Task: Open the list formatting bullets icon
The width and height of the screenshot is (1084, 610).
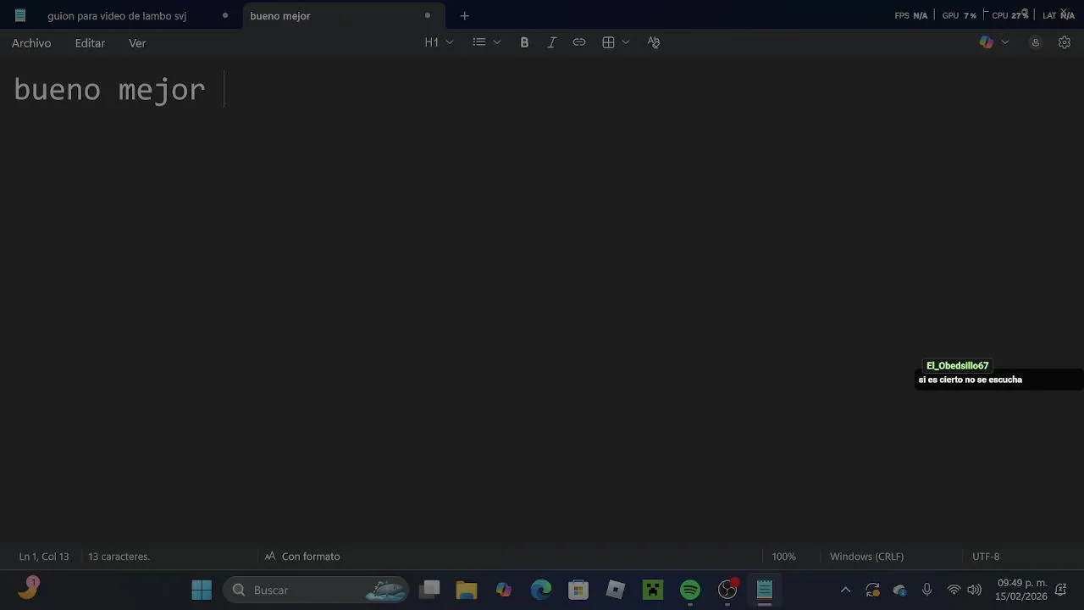Action: pyautogui.click(x=479, y=42)
